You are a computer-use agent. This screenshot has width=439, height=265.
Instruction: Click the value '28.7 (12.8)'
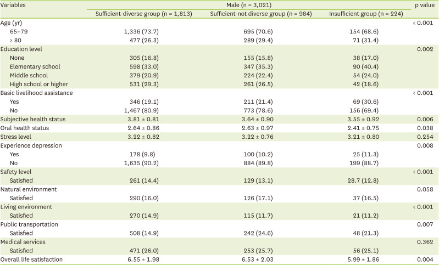coord(363,181)
